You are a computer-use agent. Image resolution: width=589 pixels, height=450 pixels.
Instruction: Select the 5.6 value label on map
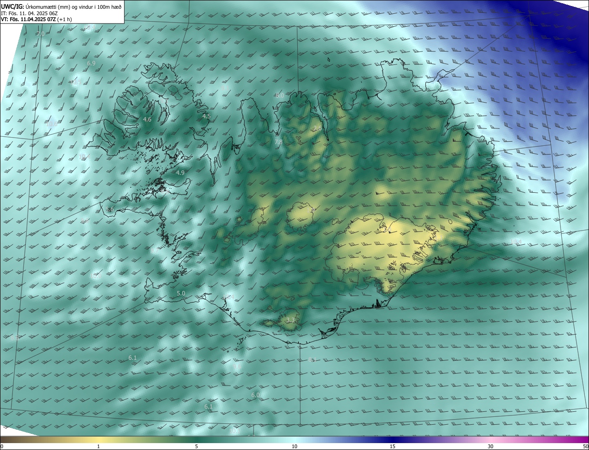[110, 209]
